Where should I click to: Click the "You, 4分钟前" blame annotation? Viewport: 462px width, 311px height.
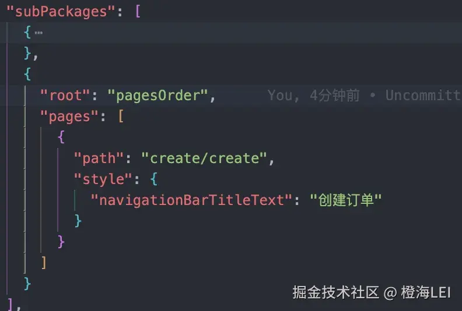click(313, 96)
